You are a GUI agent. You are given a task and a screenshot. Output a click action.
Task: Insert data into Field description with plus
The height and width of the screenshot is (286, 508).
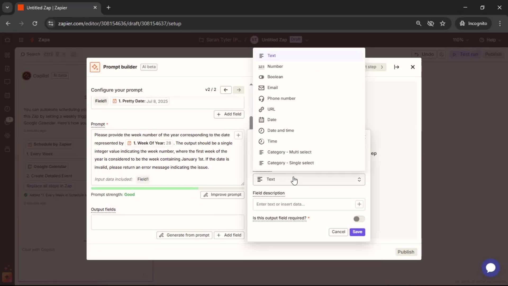point(359,204)
